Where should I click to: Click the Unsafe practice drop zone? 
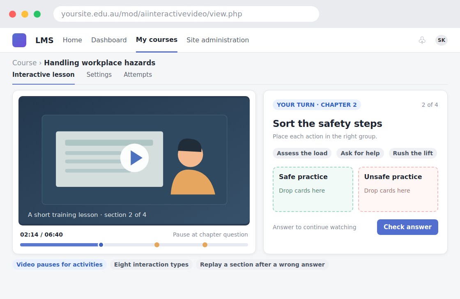coord(398,189)
